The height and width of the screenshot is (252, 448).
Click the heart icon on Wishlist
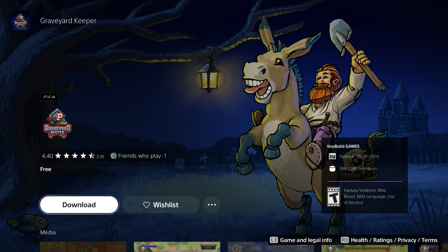(147, 205)
